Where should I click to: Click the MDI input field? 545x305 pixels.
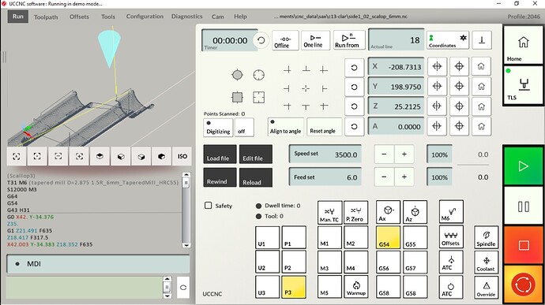pyautogui.click(x=85, y=288)
